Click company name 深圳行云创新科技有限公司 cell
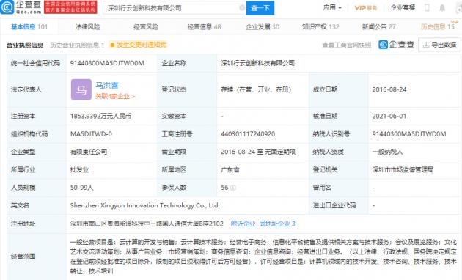The width and height of the screenshot is (462, 280). coord(258,63)
